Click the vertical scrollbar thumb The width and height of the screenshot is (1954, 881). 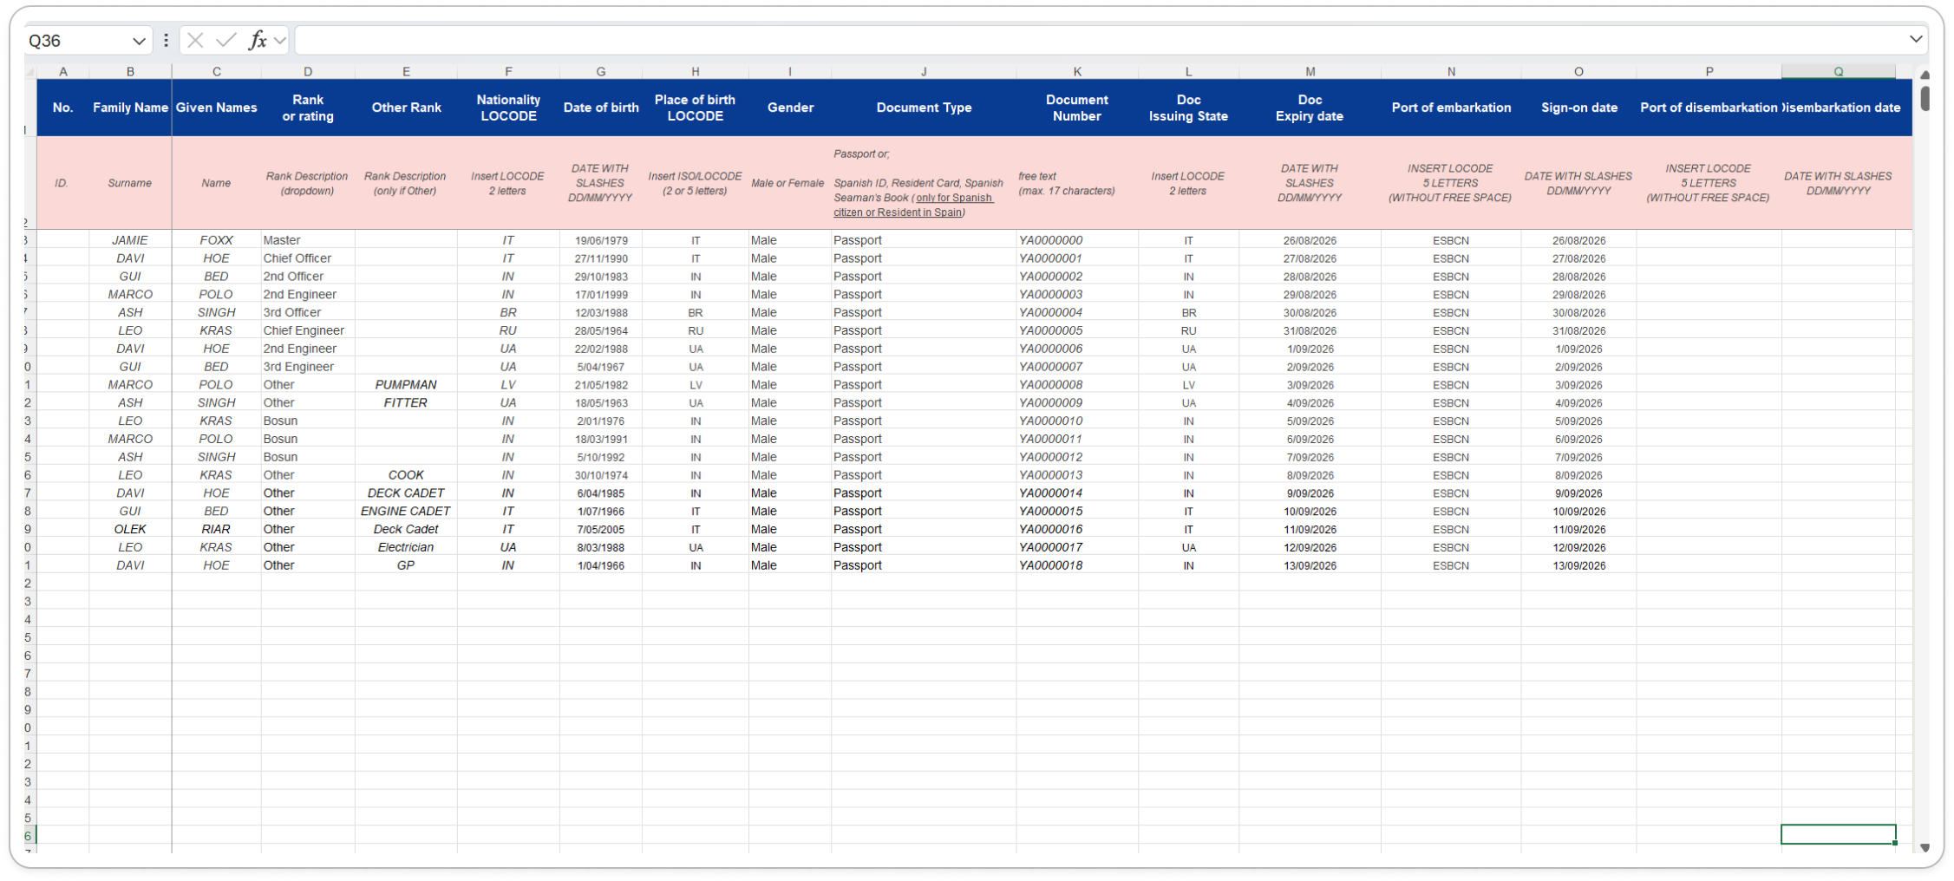[1925, 98]
